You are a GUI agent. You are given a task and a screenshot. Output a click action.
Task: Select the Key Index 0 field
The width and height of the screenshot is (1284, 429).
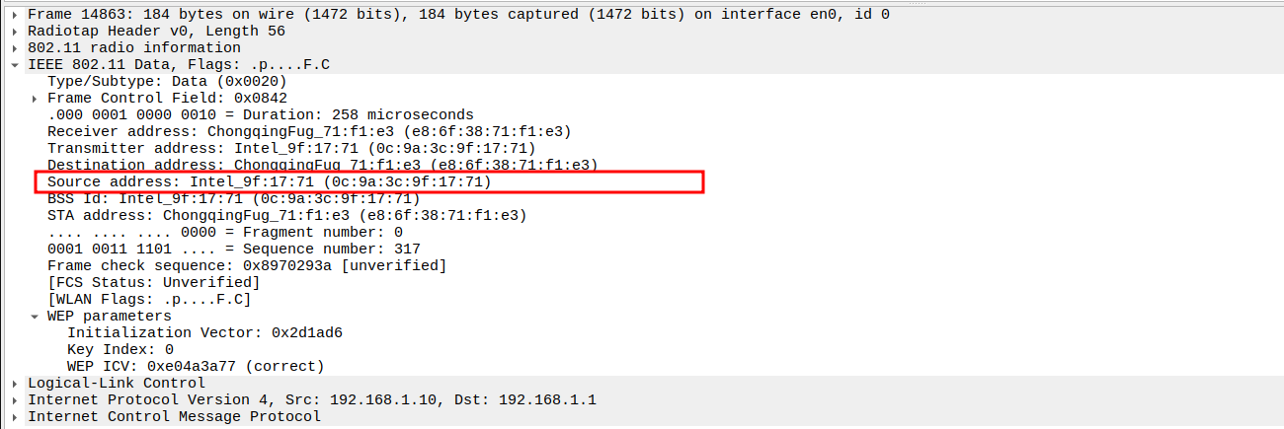[120, 349]
